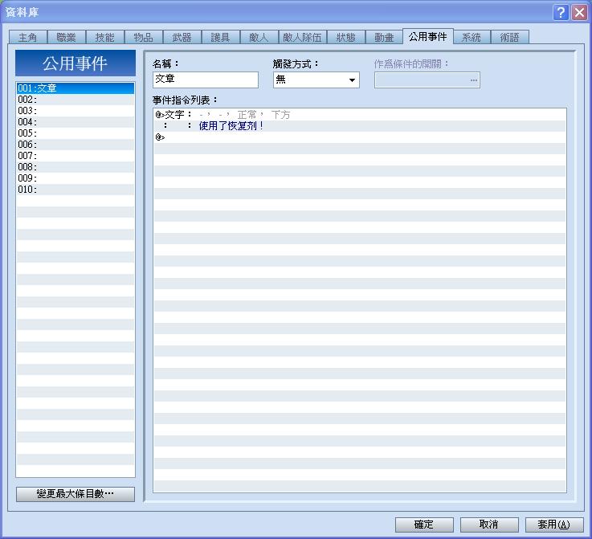Select the empty @> command row
The width and height of the screenshot is (592, 539).
[360, 137]
